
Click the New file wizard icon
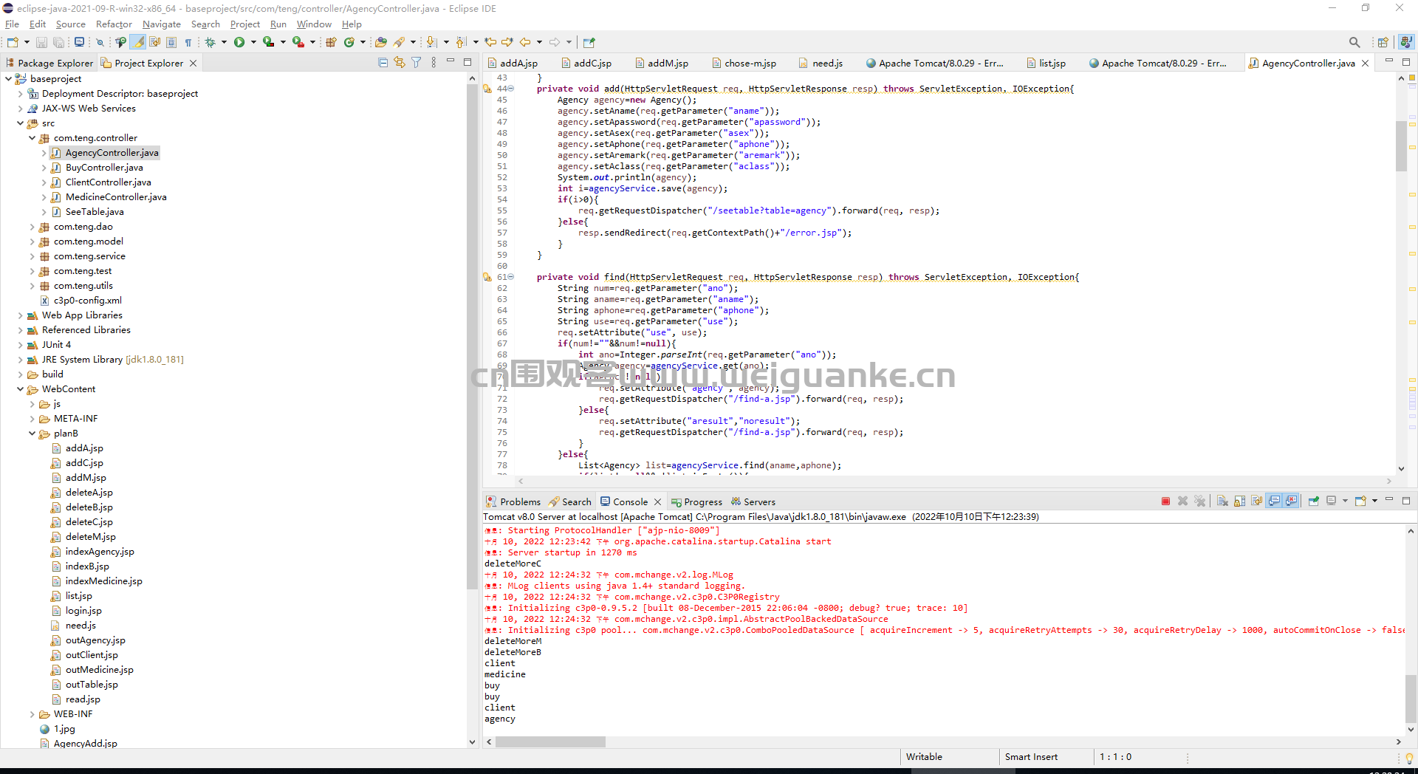(x=13, y=42)
